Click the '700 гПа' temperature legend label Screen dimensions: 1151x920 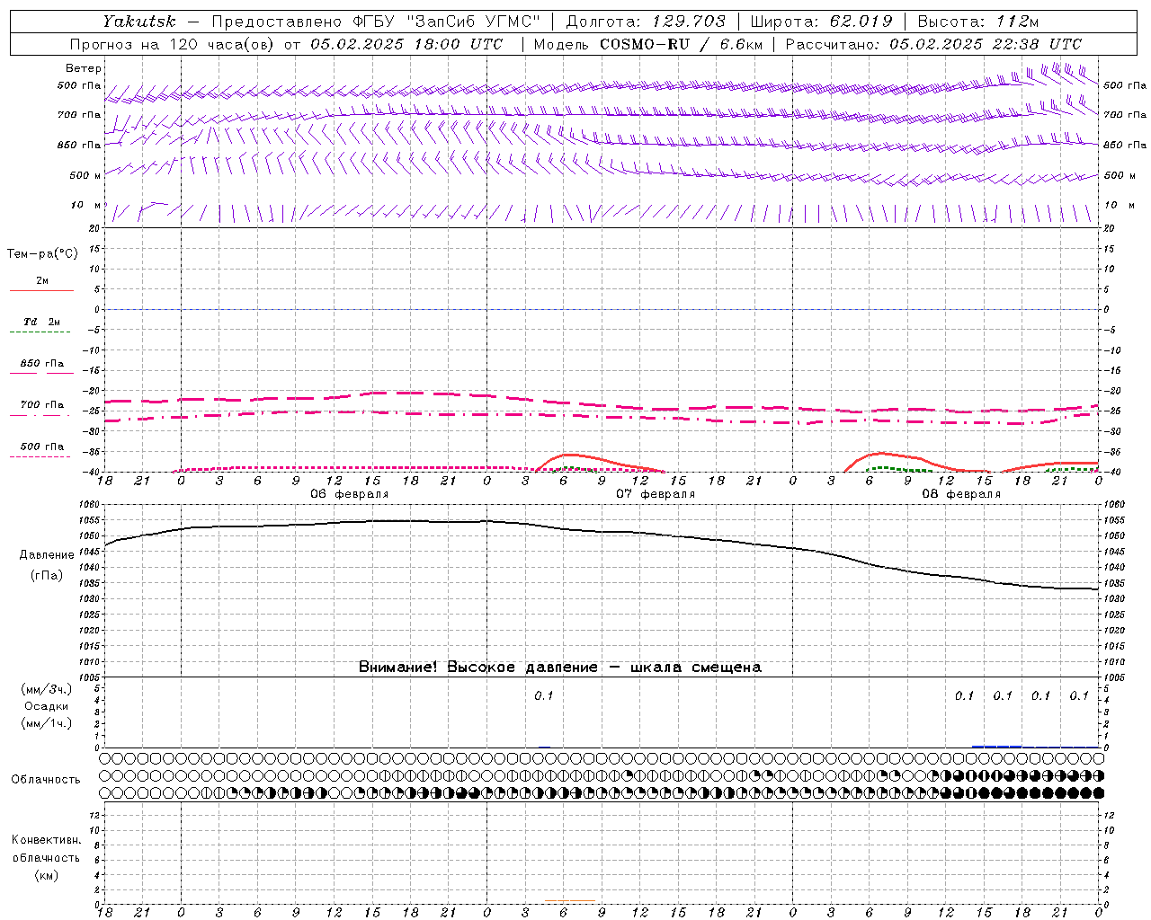click(42, 405)
